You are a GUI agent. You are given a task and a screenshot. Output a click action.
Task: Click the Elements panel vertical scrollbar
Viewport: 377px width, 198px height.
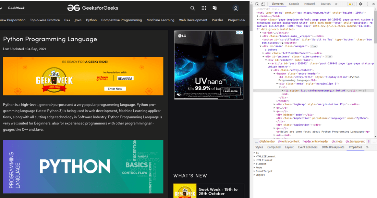[x=375, y=26]
